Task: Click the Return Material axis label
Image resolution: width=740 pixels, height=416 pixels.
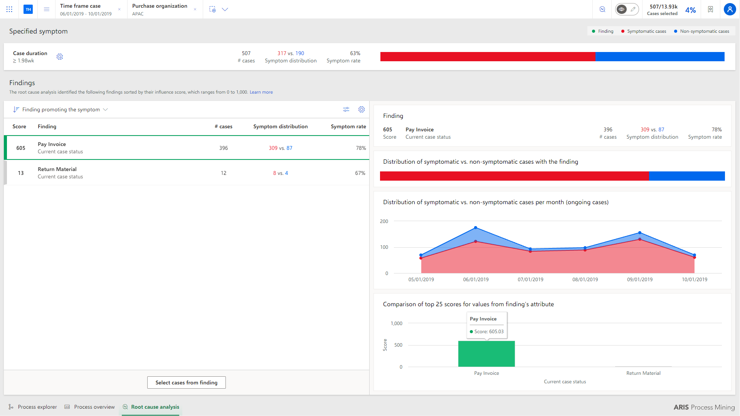Action: coord(643,373)
